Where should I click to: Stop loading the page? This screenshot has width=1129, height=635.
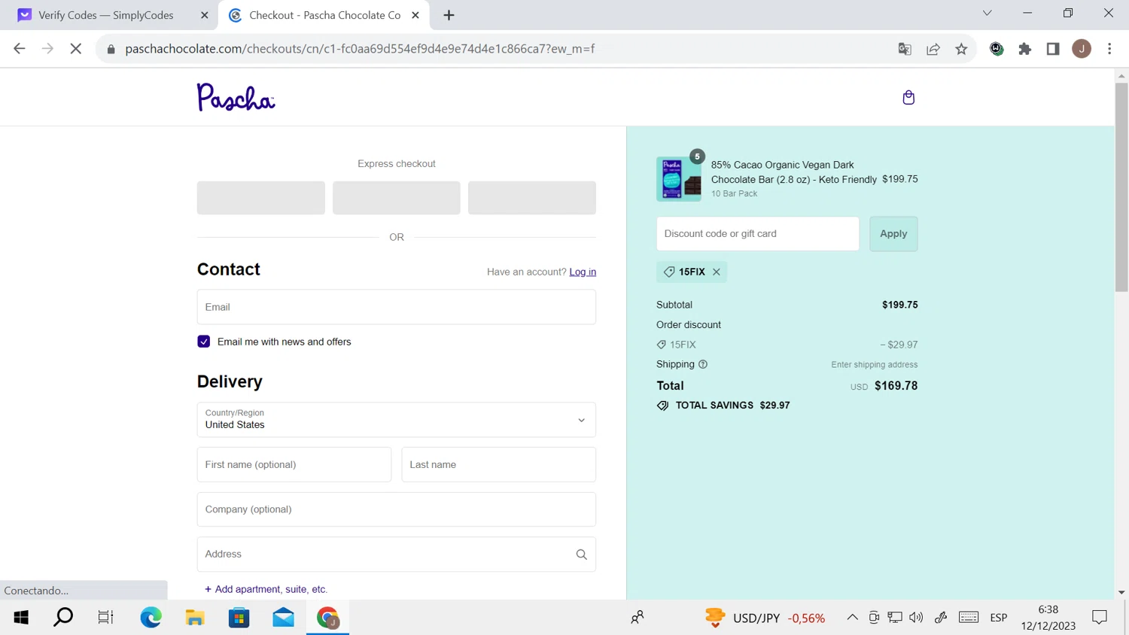76,49
